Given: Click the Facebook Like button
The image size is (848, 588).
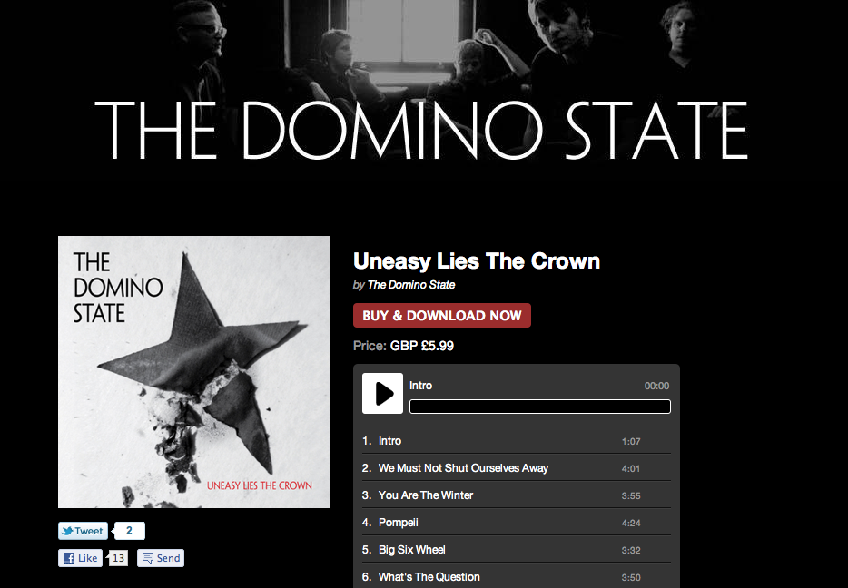Looking at the screenshot, I should click(x=80, y=558).
